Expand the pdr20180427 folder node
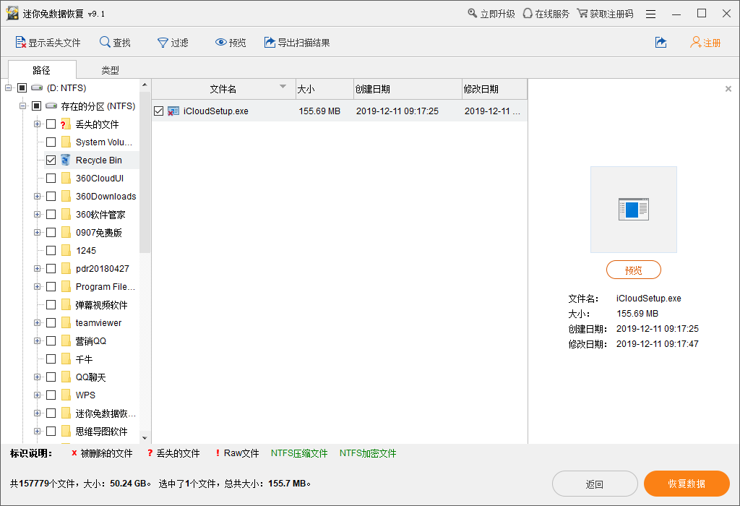740x506 pixels. [x=37, y=269]
